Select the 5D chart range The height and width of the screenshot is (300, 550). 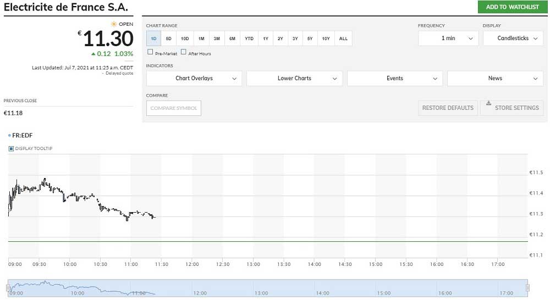click(x=168, y=38)
